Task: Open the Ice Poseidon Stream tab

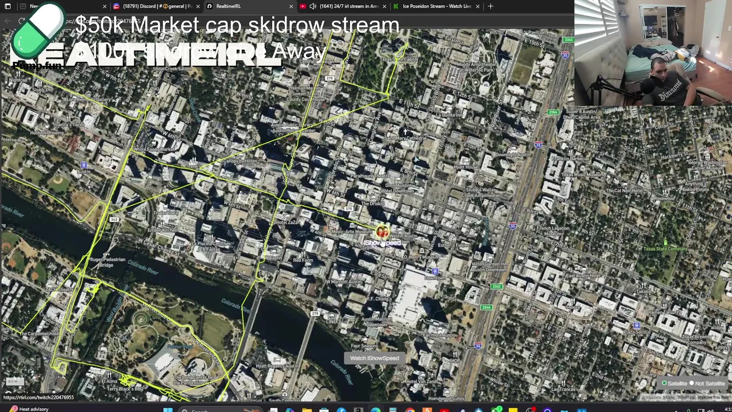Action: tap(436, 6)
